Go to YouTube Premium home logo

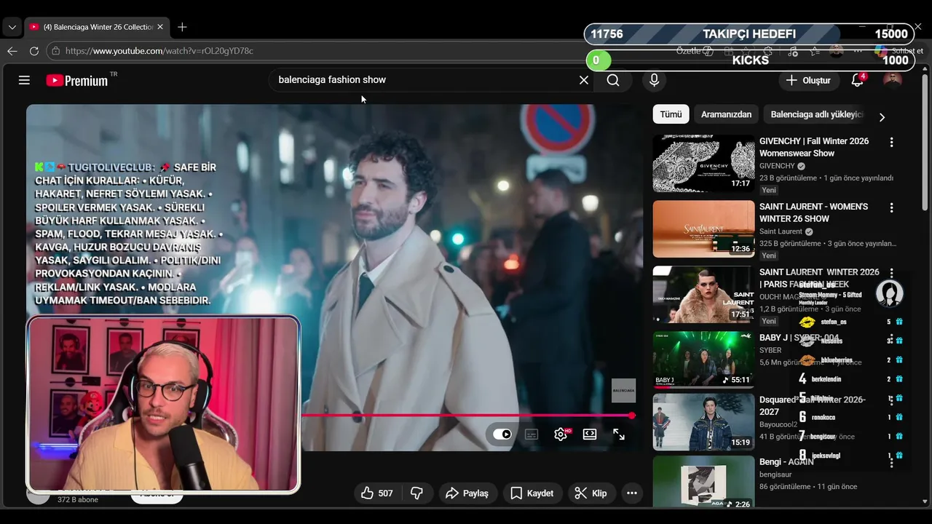pos(77,80)
